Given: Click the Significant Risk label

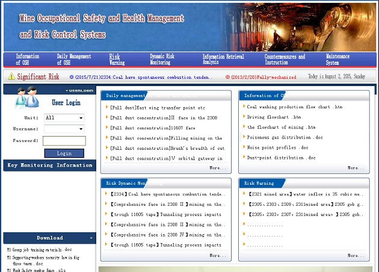Looking at the screenshot, I should [x=38, y=77].
